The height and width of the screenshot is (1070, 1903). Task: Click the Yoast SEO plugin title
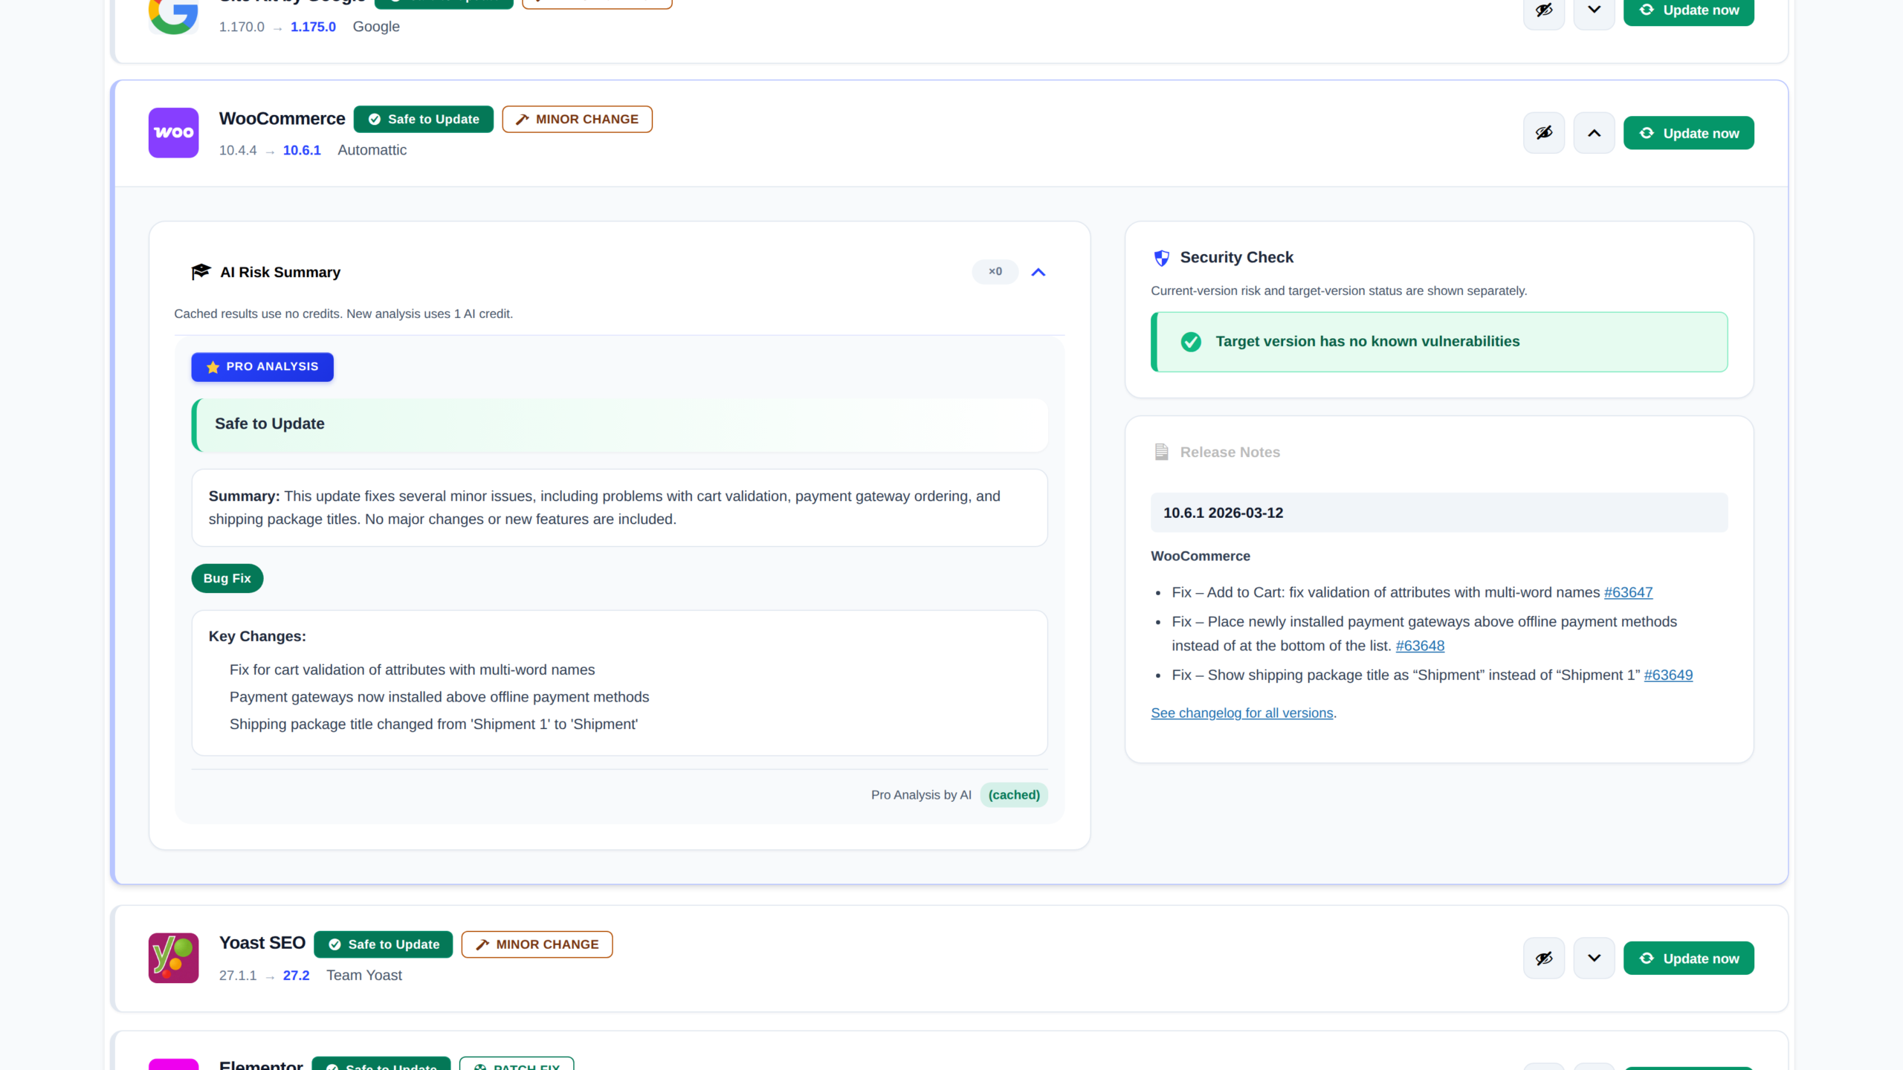[262, 944]
